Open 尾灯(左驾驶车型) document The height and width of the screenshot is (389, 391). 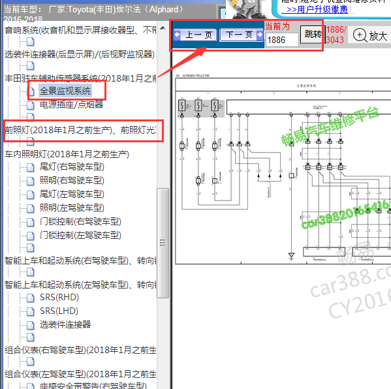click(x=72, y=194)
